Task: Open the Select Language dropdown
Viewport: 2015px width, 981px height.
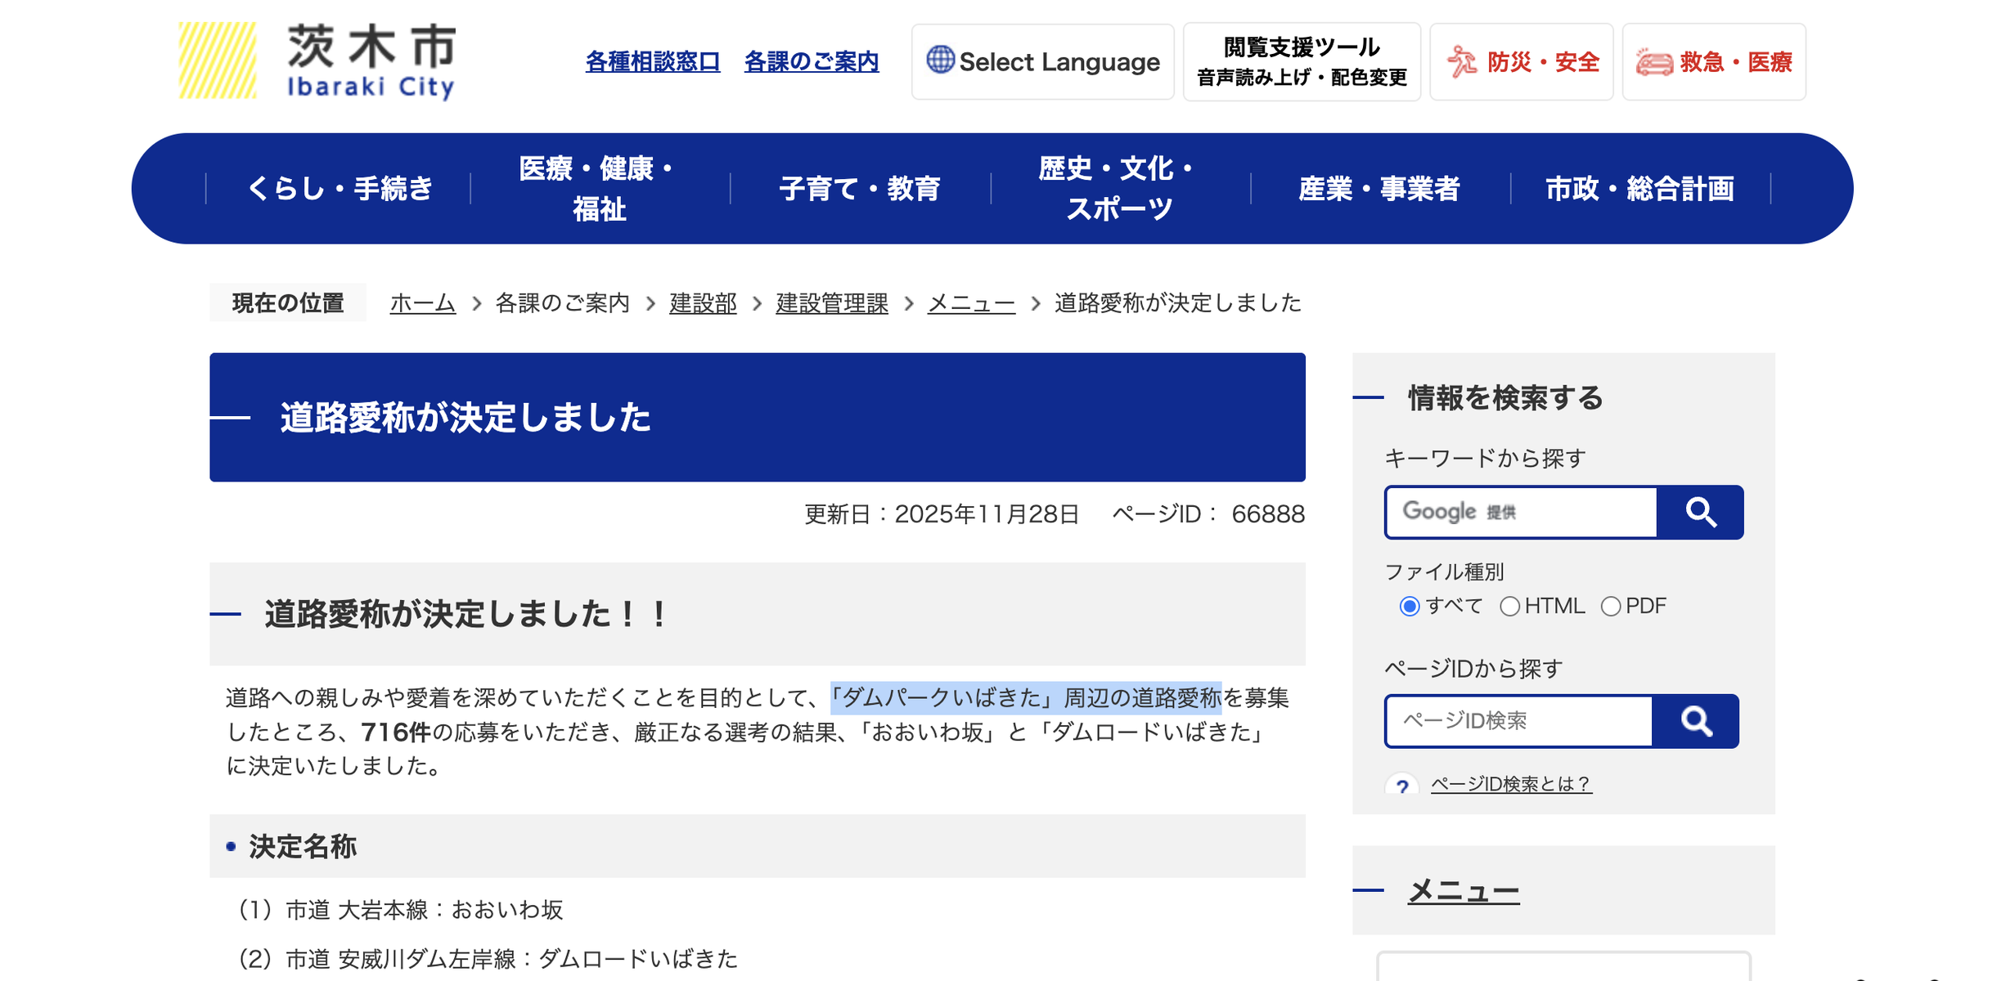Action: 1042,62
